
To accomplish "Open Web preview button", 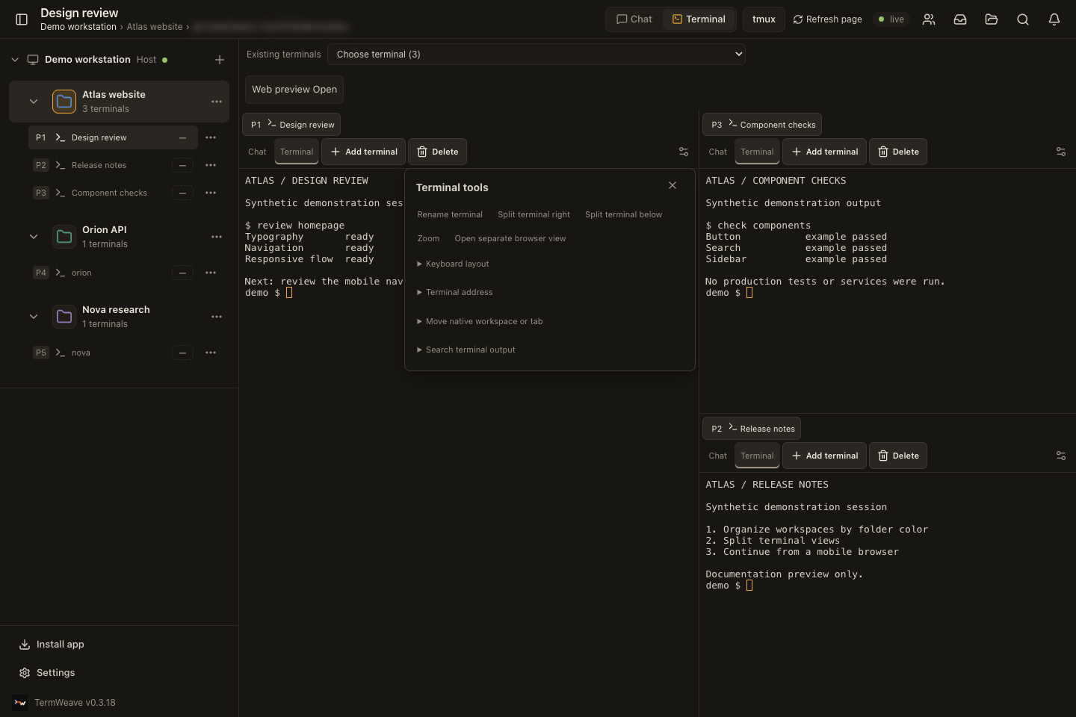I will pos(294,90).
